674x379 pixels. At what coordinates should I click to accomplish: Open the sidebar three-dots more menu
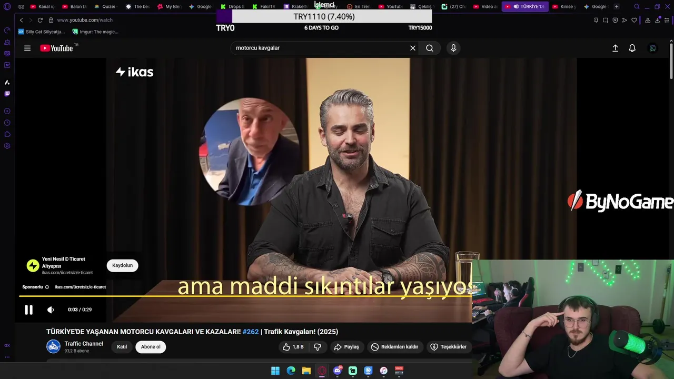click(7, 357)
